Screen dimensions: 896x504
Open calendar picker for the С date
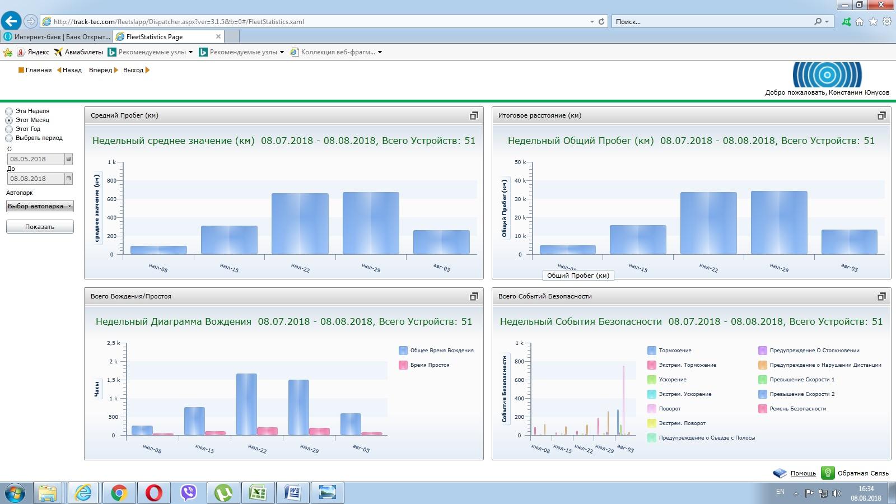coord(69,159)
